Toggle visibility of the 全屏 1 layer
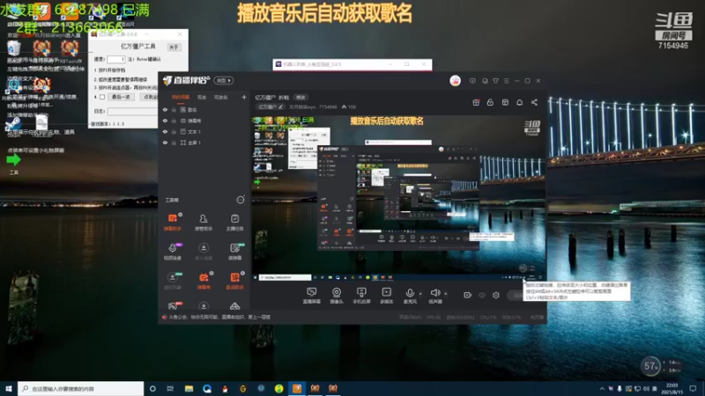This screenshot has width=705, height=396. click(x=165, y=143)
